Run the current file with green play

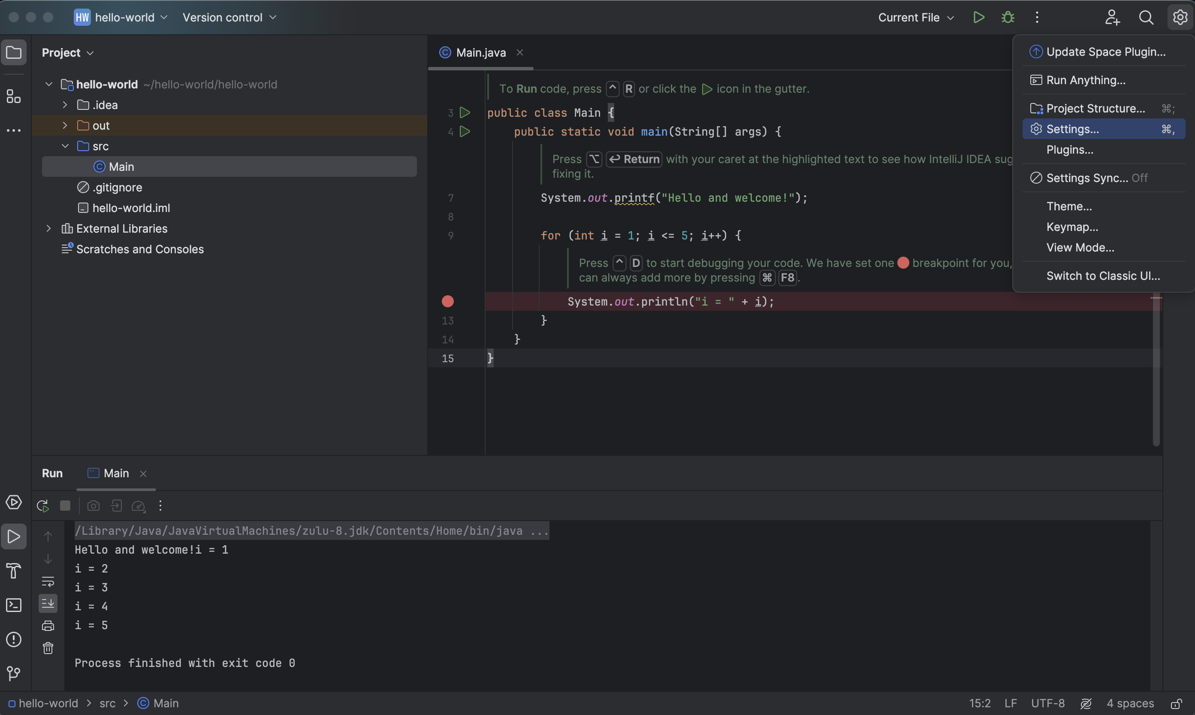[x=978, y=17]
